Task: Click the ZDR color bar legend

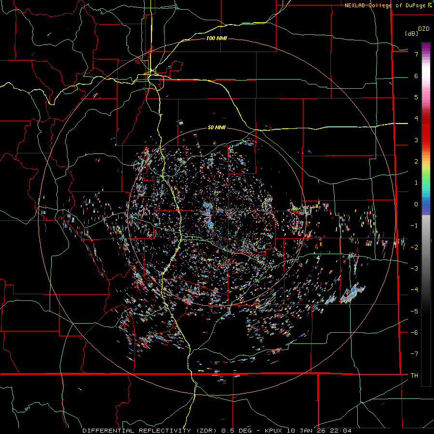Action: point(426,214)
